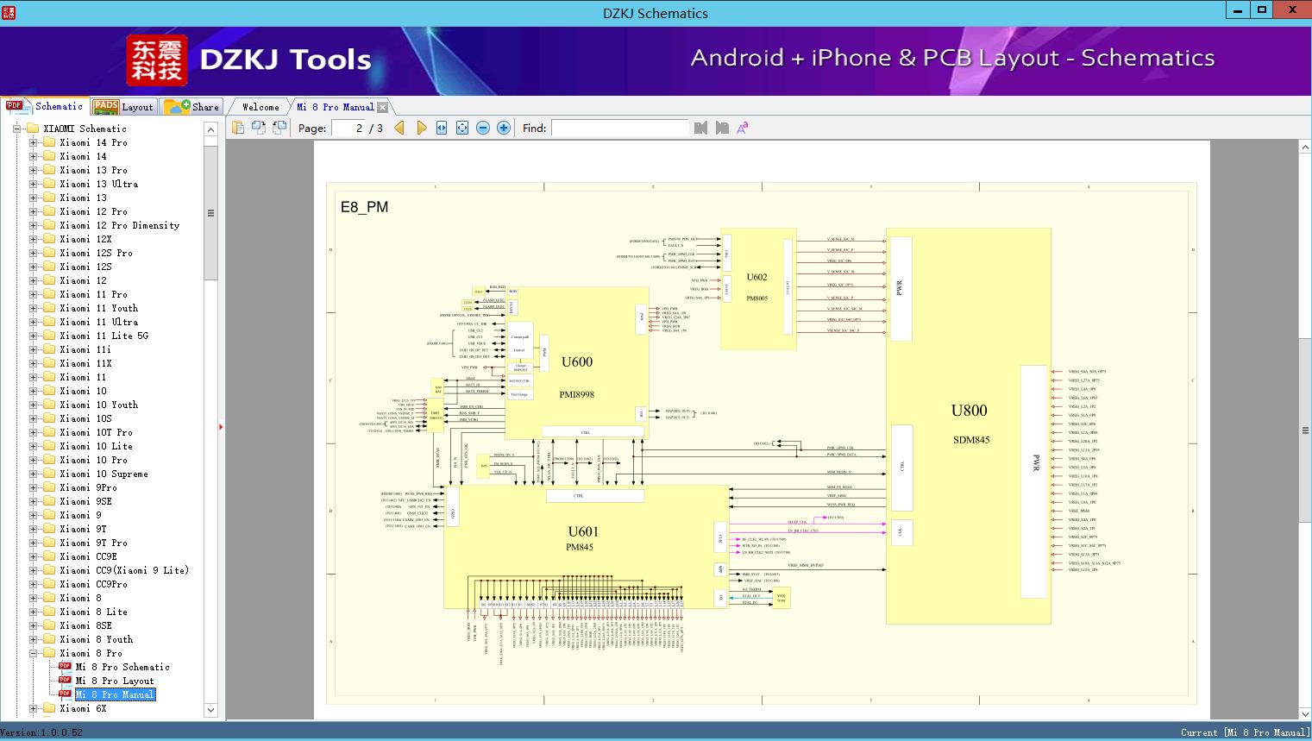Image resolution: width=1312 pixels, height=741 pixels.
Task: Fit page to width
Action: (442, 128)
